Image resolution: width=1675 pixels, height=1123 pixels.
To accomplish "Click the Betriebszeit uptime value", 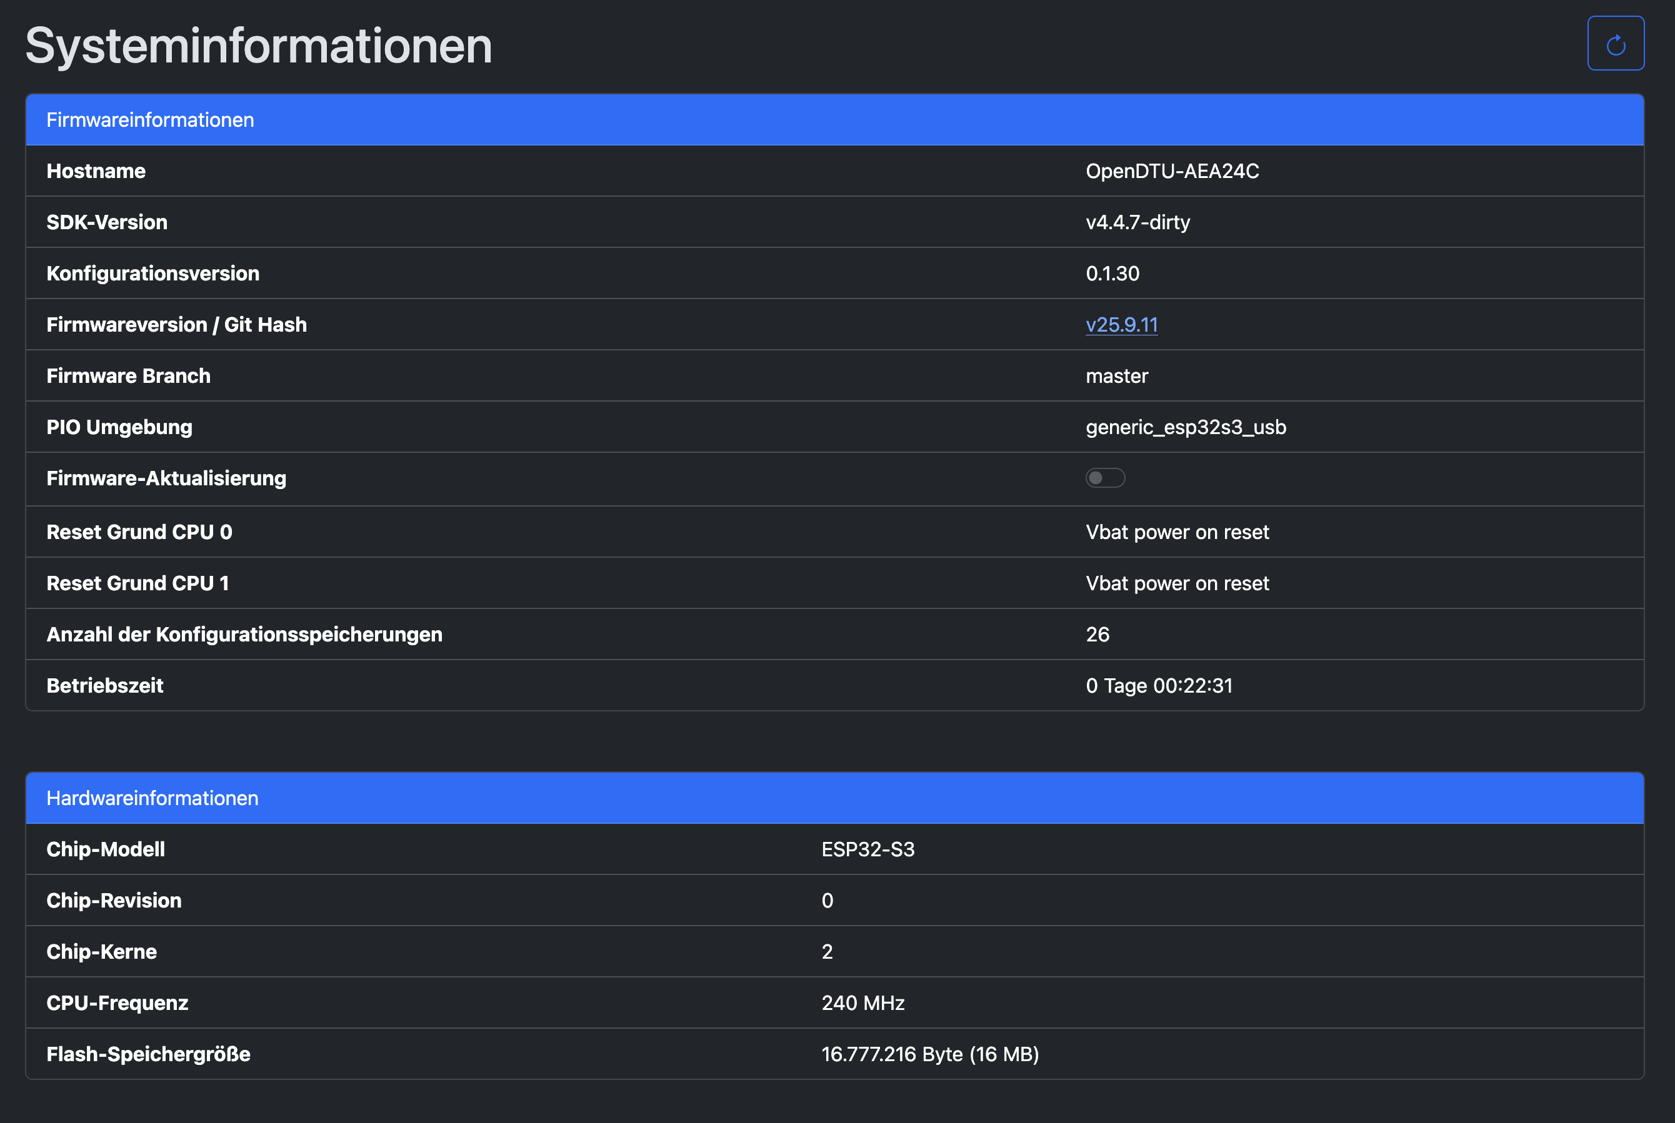I will point(1158,685).
